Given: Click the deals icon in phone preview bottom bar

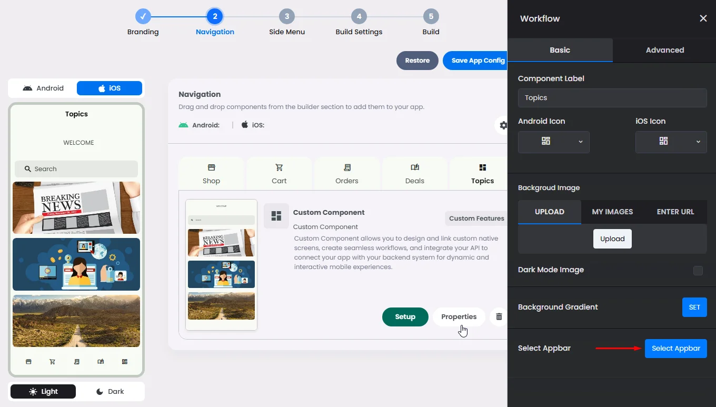Looking at the screenshot, I should click(101, 362).
